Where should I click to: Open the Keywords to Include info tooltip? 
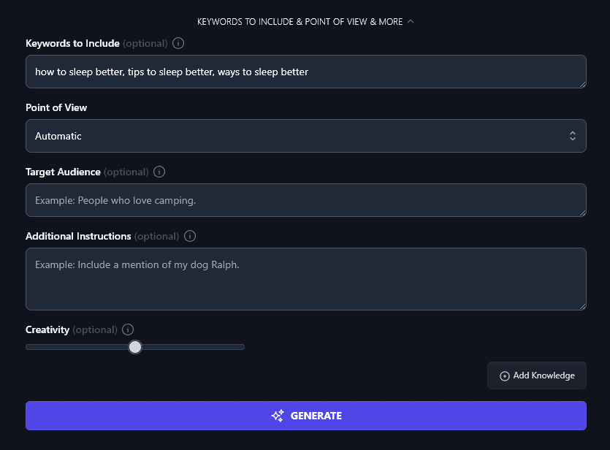coord(178,43)
